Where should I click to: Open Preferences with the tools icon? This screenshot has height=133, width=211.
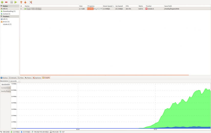(31, 2)
